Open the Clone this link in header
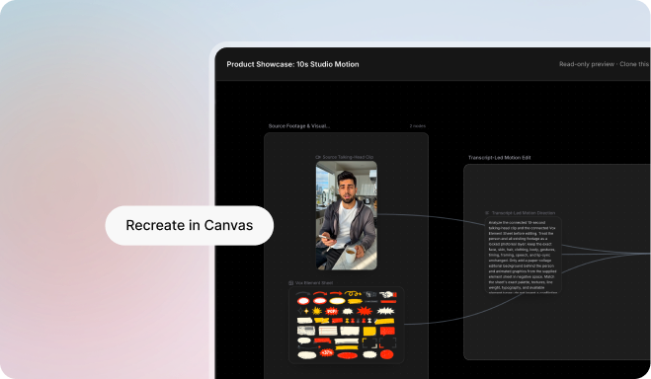This screenshot has height=379, width=651. coord(635,64)
